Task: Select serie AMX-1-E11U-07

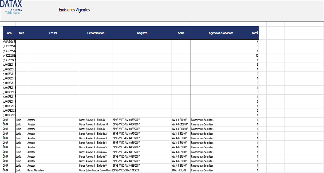Action: click(181, 129)
